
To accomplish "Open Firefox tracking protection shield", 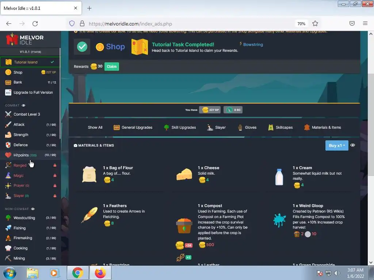I will [x=72, y=24].
